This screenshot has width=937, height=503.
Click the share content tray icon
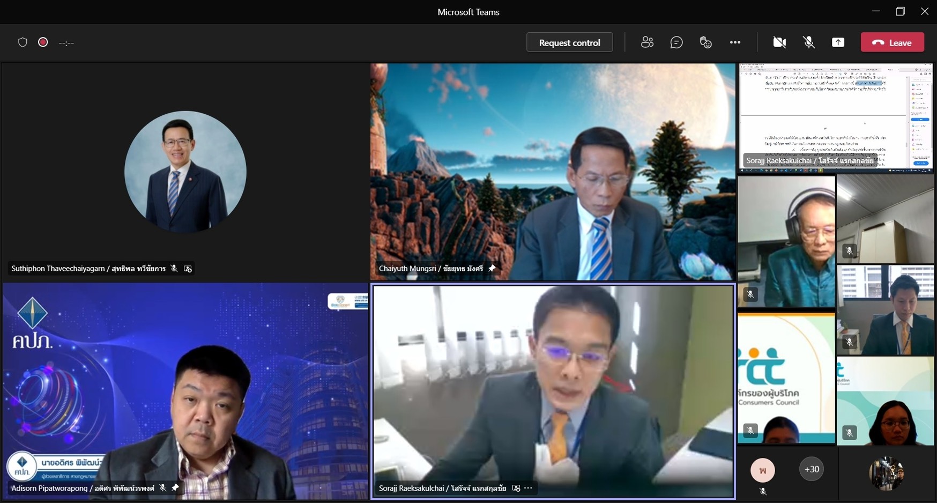838,42
